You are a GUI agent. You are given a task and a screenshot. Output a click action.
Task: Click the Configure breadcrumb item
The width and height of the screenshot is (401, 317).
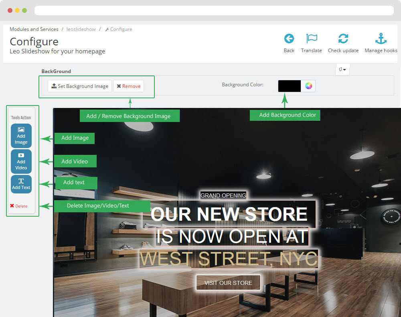119,29
